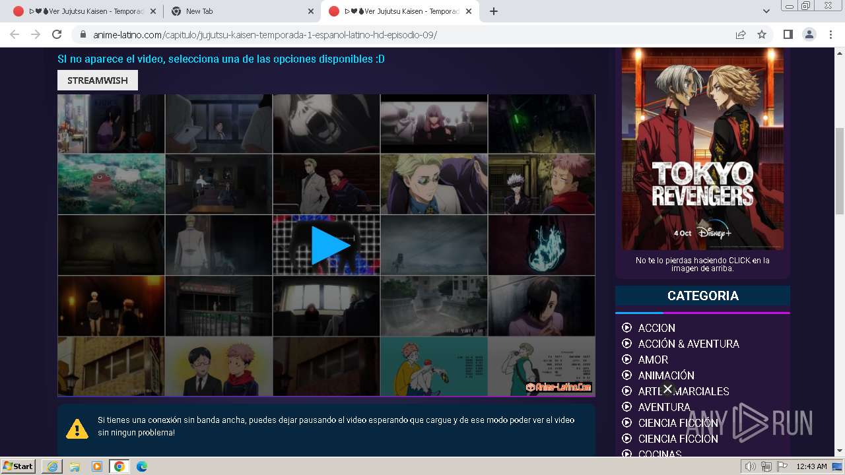Screen dimensions: 845x475
Task: Select the STREAMWISH server option
Action: 98,80
